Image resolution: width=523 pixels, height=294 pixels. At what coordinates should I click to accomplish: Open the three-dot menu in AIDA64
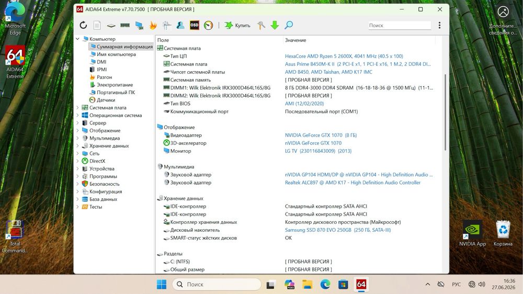[x=440, y=25]
